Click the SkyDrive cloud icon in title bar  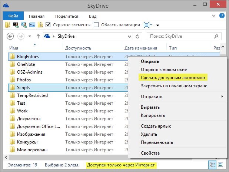tap(6, 6)
